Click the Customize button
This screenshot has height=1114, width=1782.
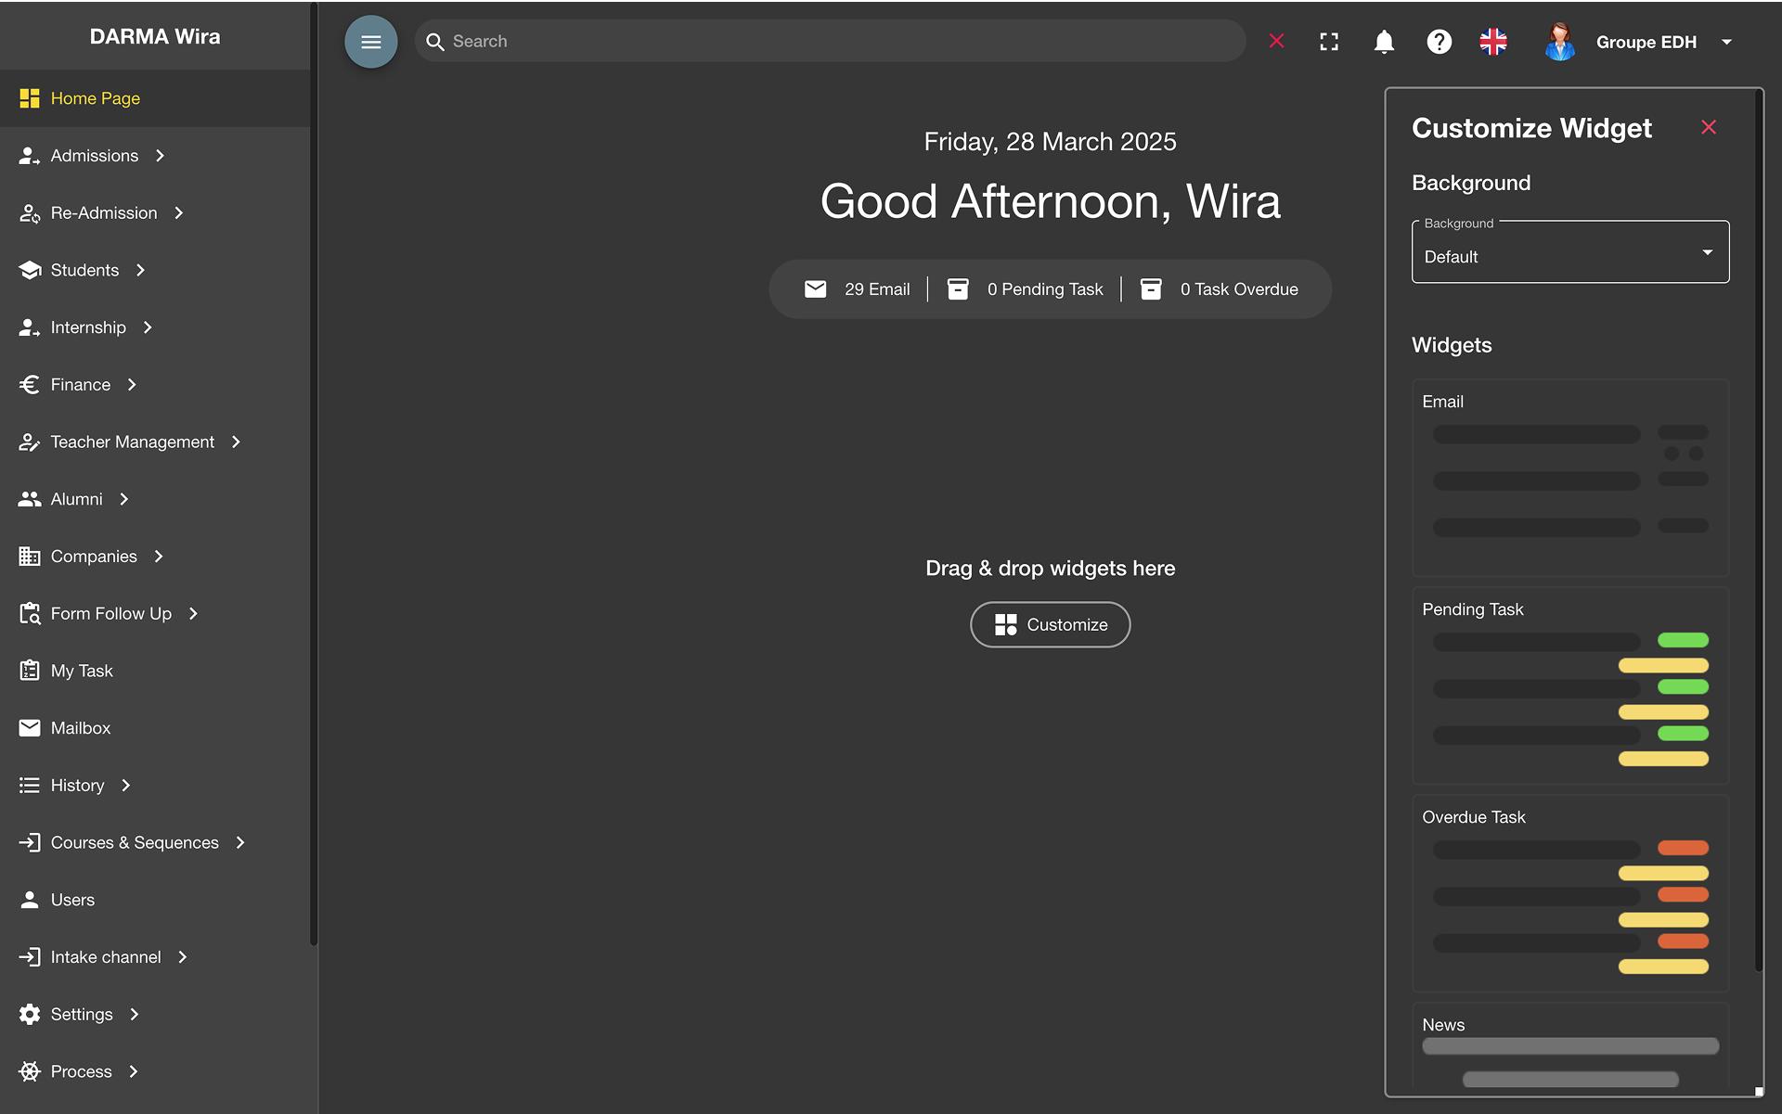1050,625
